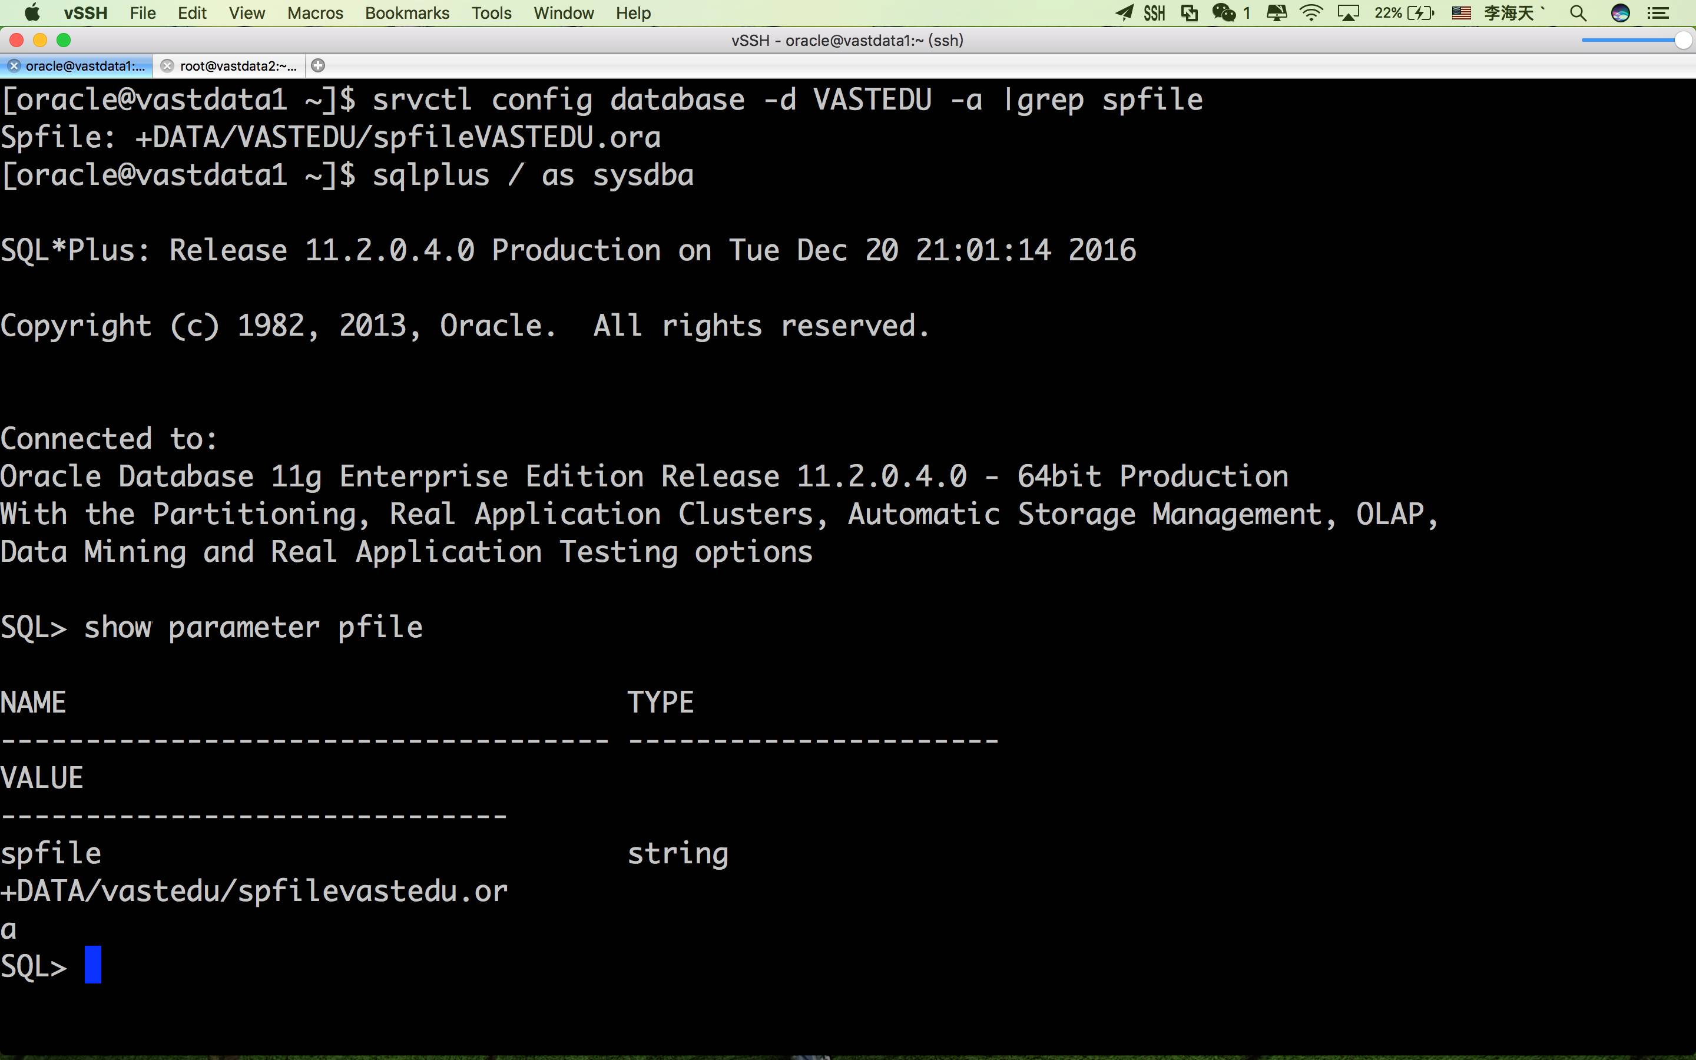Open the Wi-Fi status menu
The image size is (1696, 1060).
1310,12
